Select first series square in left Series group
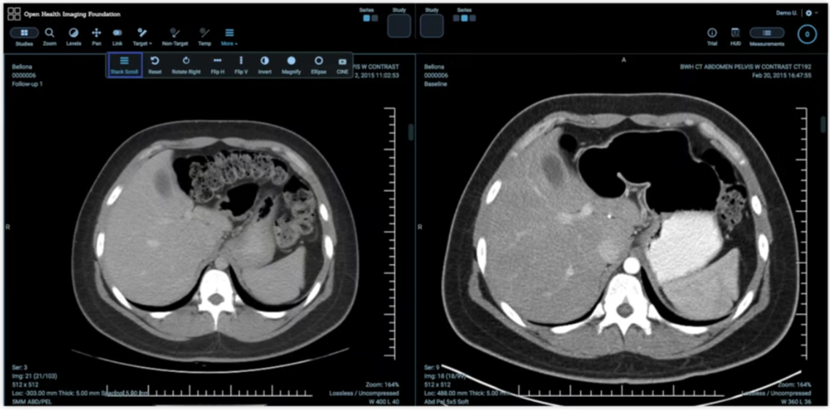Image resolution: width=830 pixels, height=410 pixels. [366, 18]
